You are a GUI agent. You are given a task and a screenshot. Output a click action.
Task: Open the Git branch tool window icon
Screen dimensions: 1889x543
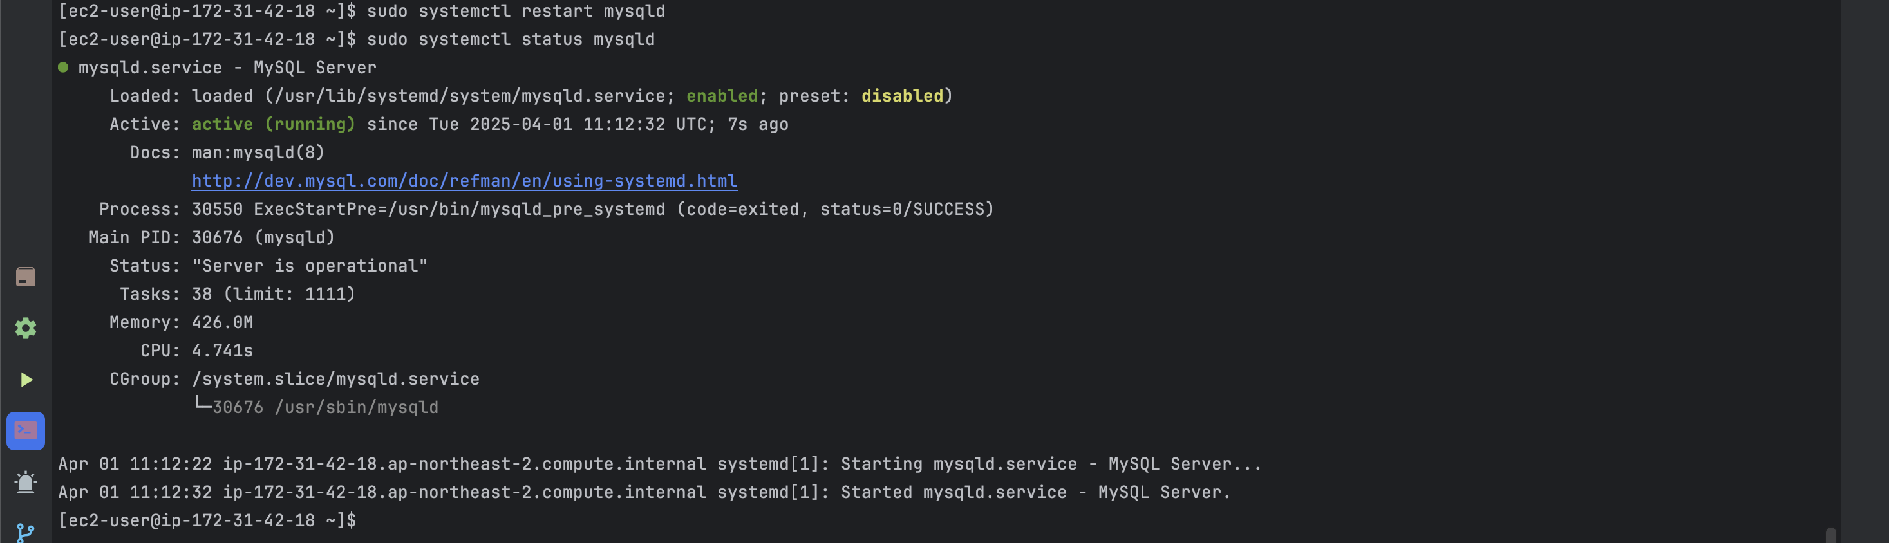click(26, 533)
